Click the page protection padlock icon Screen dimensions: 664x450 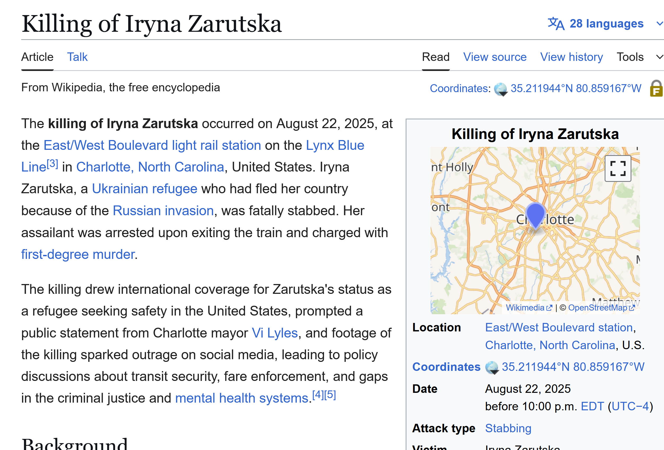point(656,88)
